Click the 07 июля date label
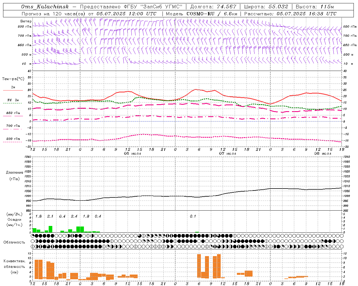 (x=228, y=154)
